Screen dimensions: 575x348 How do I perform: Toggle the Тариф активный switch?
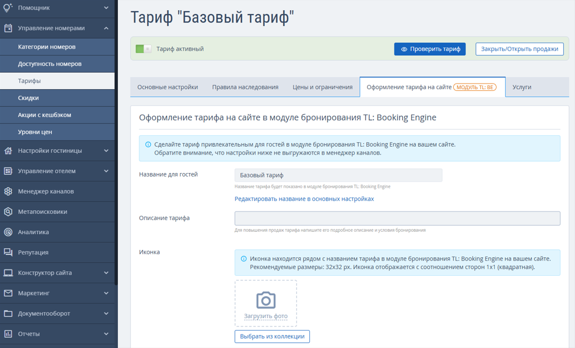(x=143, y=49)
